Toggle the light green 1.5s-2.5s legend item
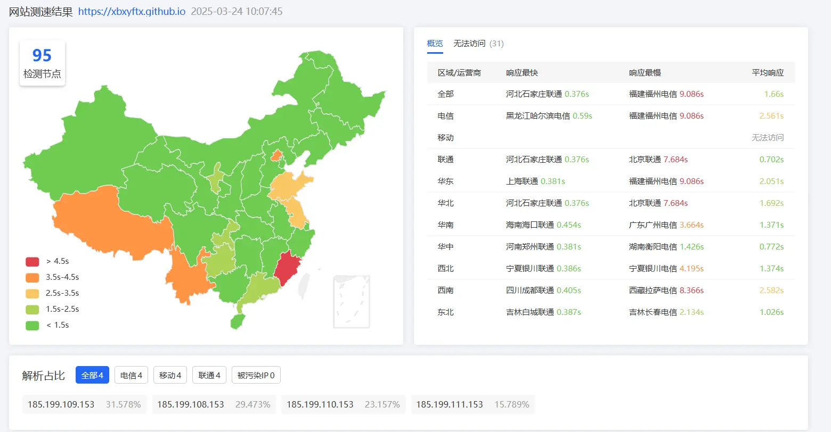This screenshot has width=831, height=432. click(32, 309)
